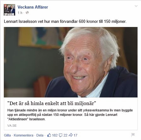The image size is (141, 140).
Task: Click the share arrow icon
Action: pos(70,135)
